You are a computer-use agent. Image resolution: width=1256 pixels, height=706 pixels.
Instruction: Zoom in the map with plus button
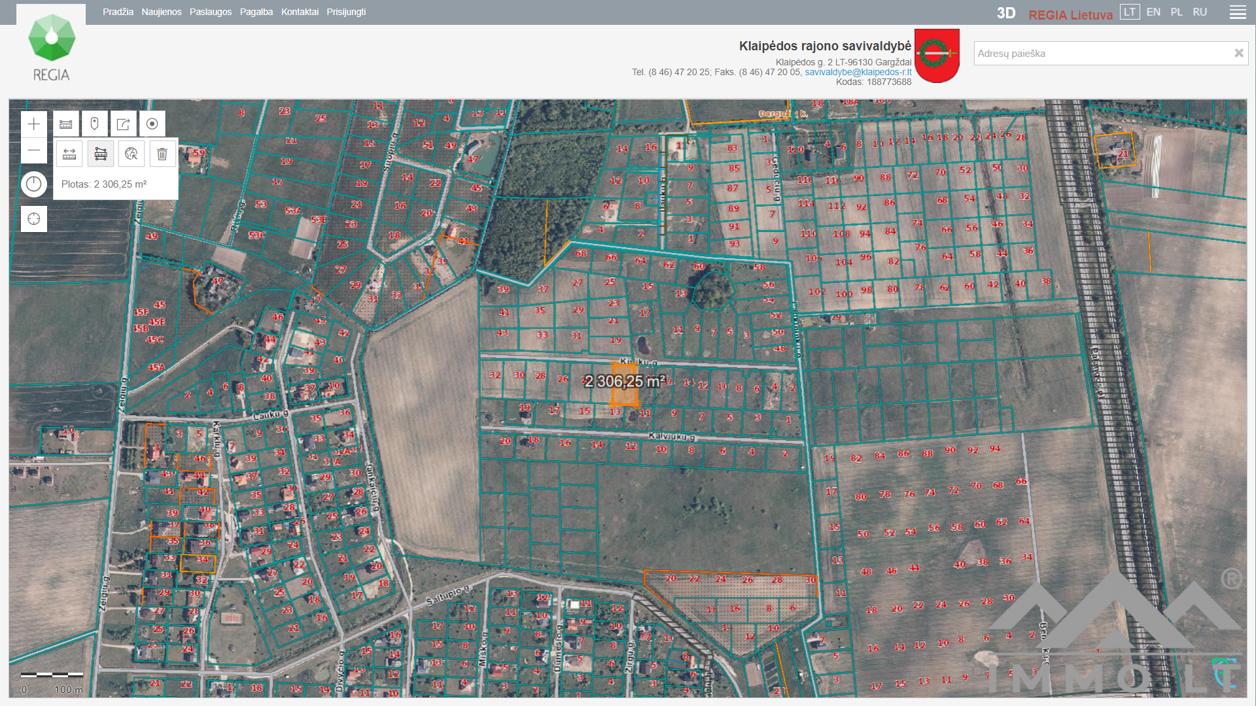coord(34,124)
